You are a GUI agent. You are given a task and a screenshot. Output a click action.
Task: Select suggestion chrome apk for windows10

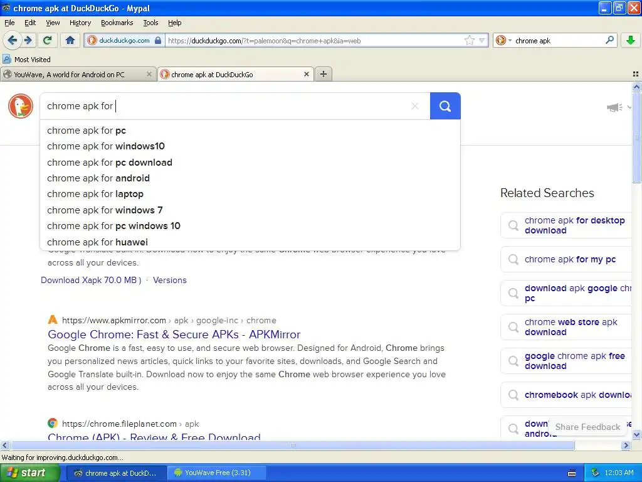[x=250, y=146]
